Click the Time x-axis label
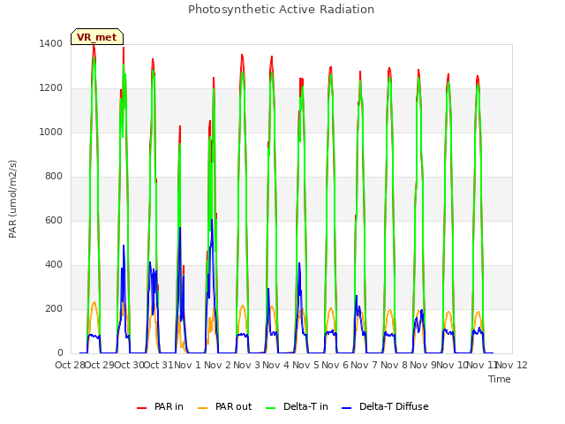Viewport: 565px width, 424px height. pos(500,379)
